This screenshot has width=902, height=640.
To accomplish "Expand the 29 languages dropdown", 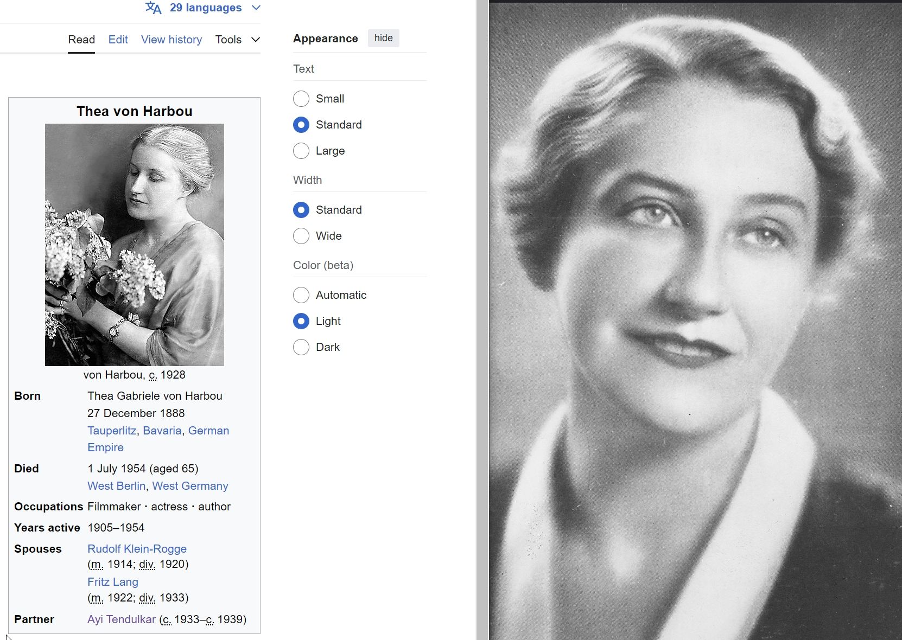I will coord(205,8).
